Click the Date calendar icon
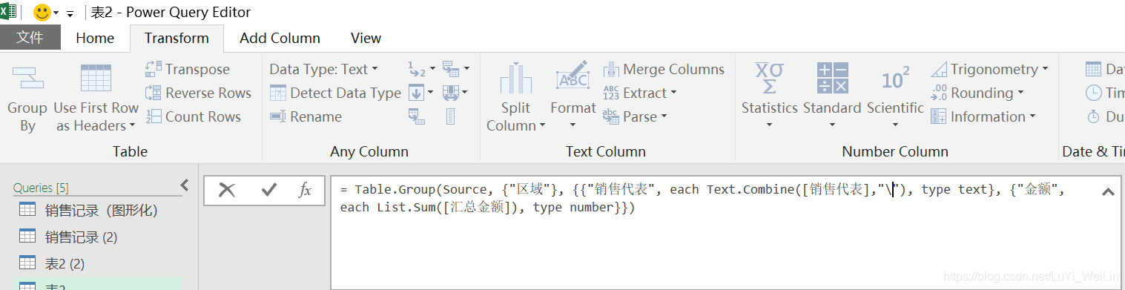 coord(1093,69)
